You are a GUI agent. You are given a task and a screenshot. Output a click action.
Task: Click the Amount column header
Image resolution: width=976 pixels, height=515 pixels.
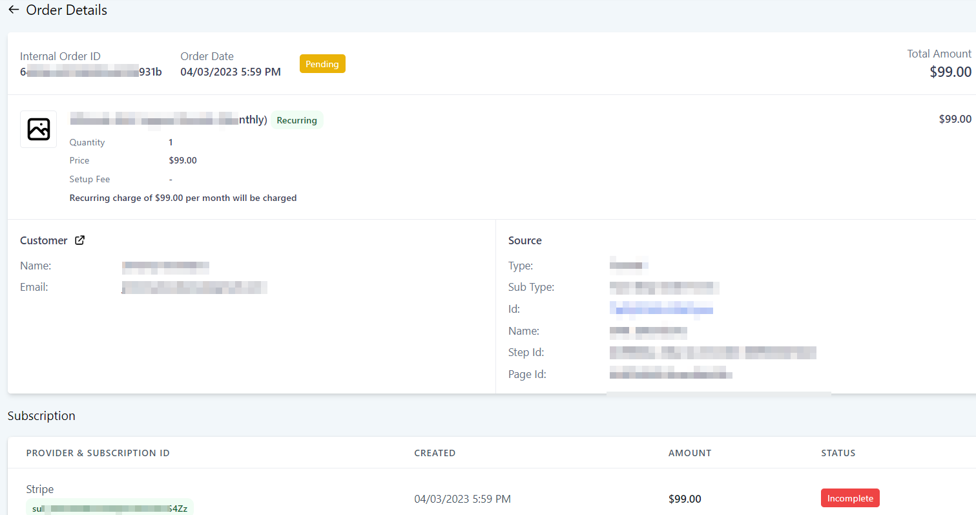(690, 453)
